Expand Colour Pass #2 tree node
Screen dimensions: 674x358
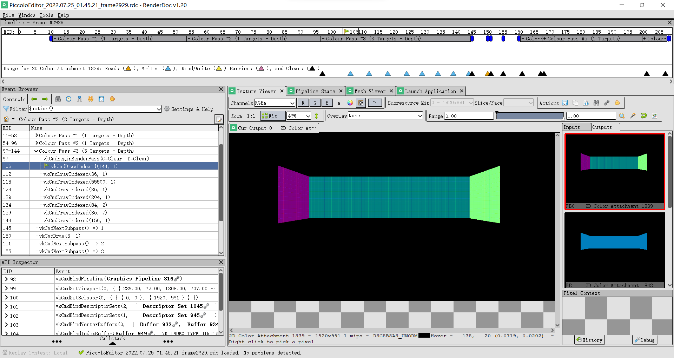(37, 143)
